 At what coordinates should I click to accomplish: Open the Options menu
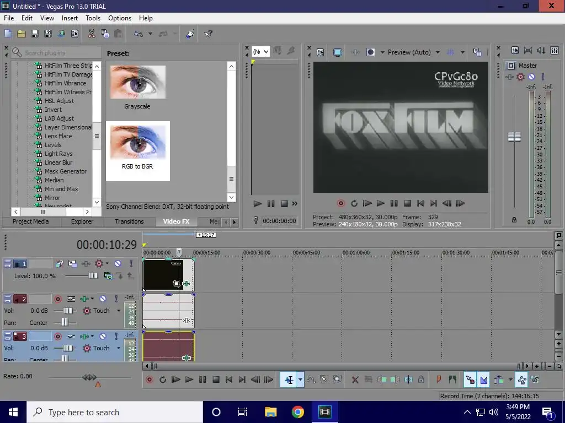coord(120,18)
